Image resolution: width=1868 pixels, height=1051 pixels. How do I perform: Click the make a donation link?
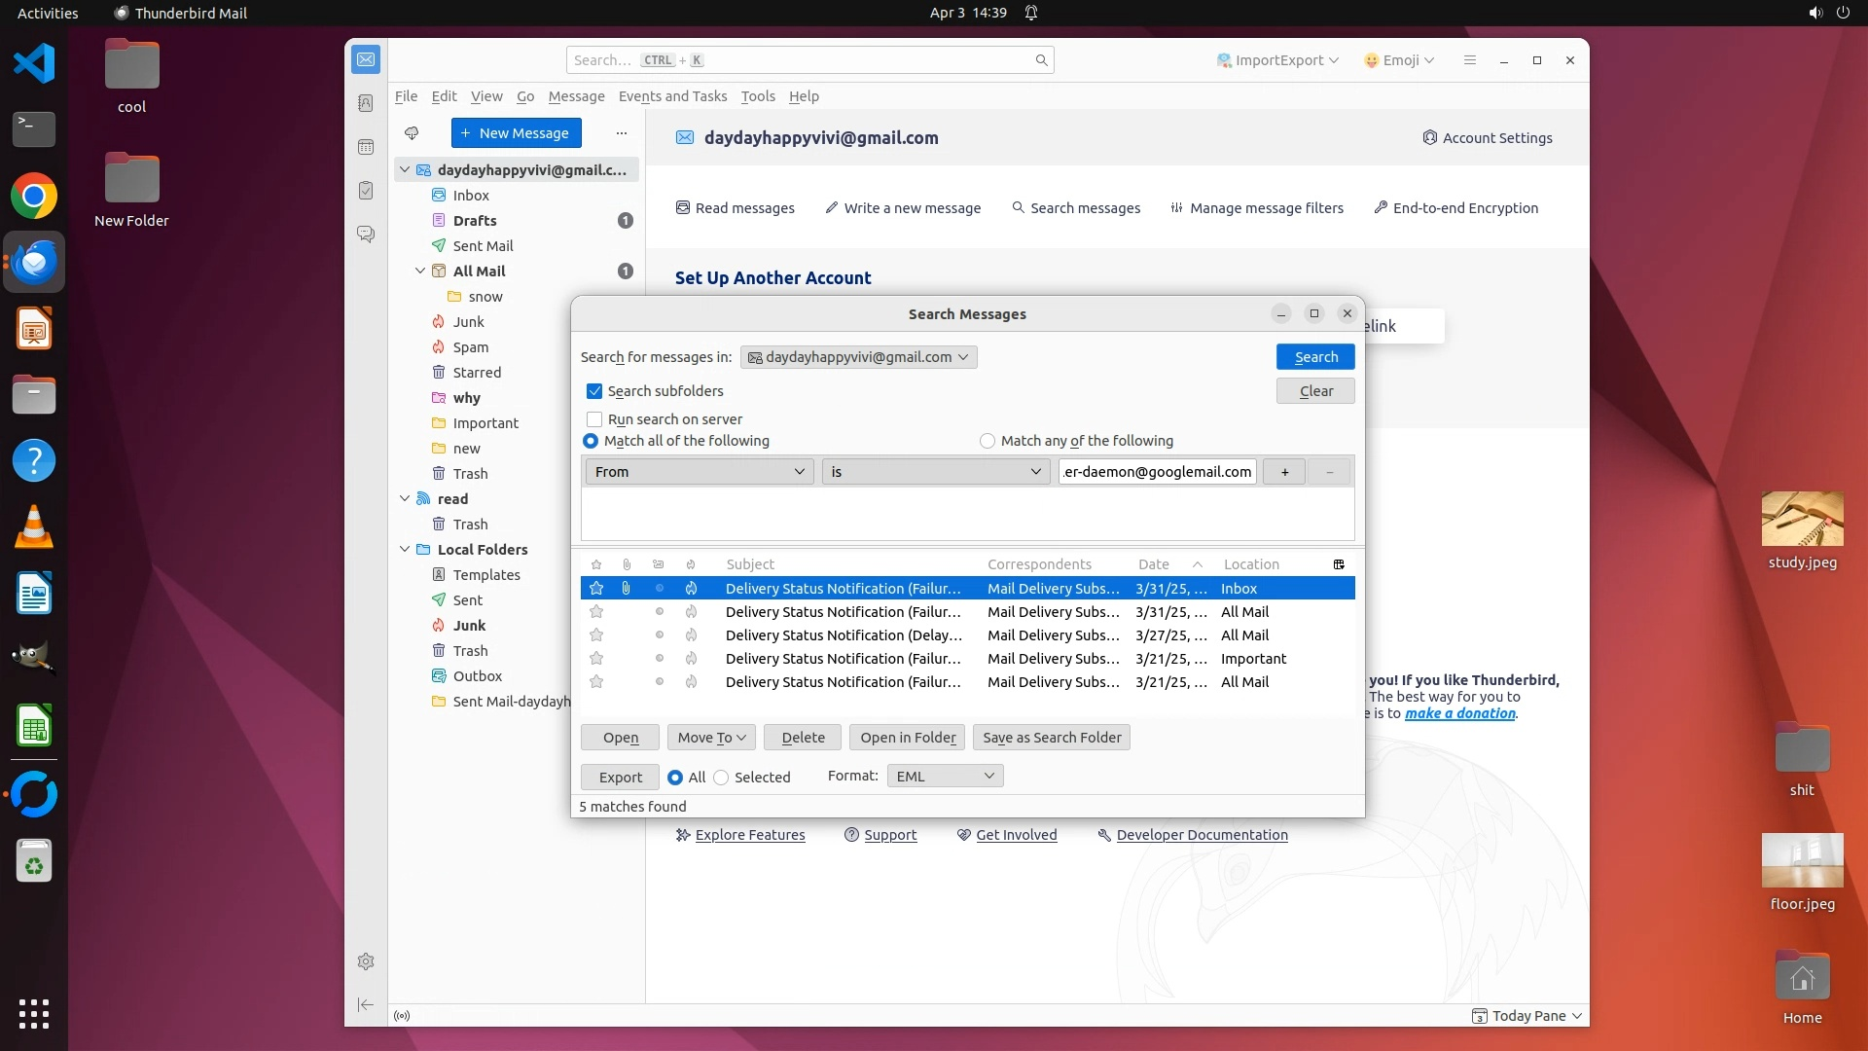1459,713
